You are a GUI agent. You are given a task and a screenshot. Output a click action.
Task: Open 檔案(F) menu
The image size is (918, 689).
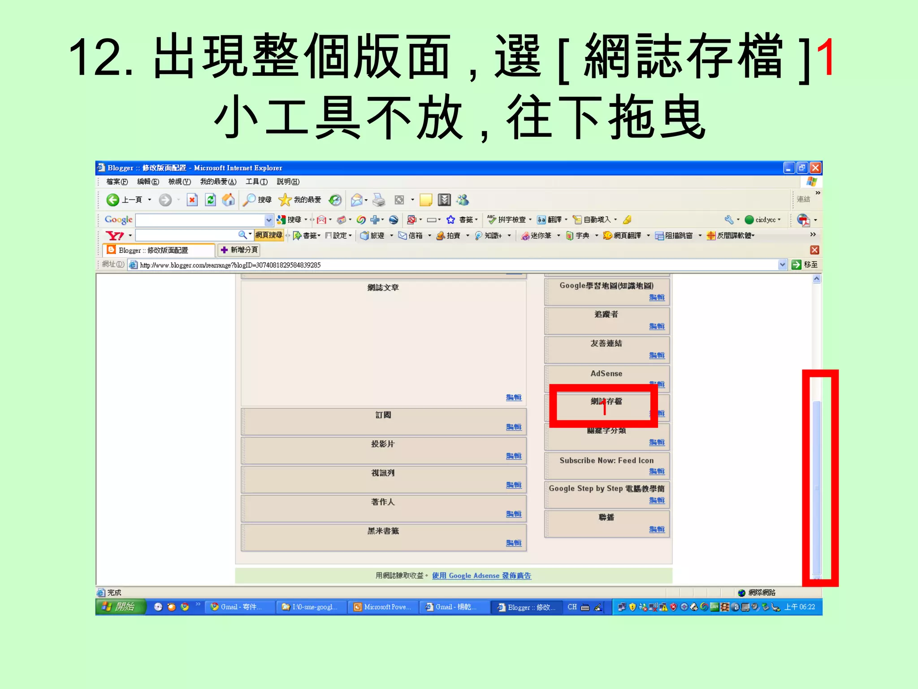(x=117, y=182)
